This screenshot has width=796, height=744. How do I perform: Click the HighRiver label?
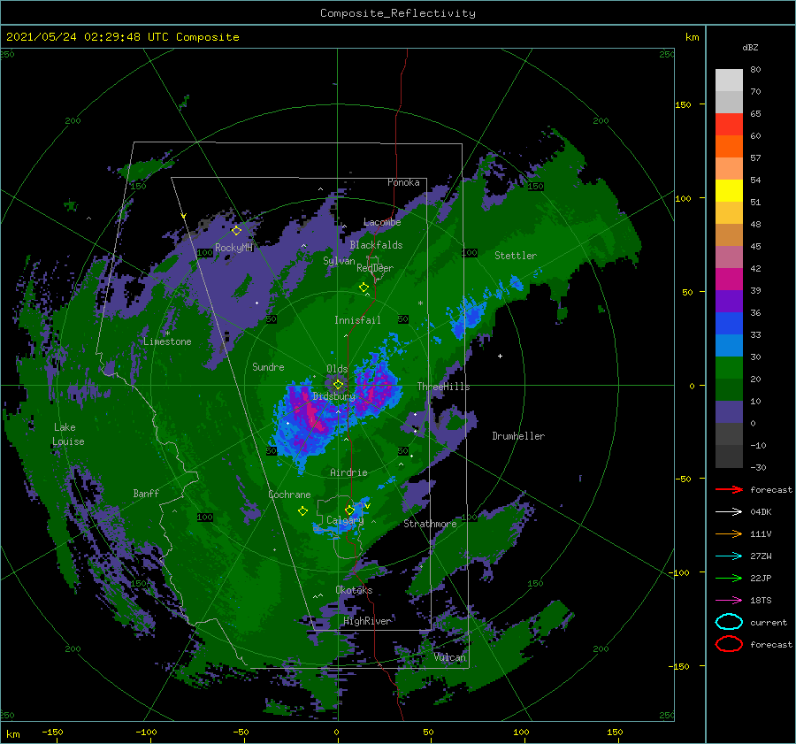click(367, 621)
